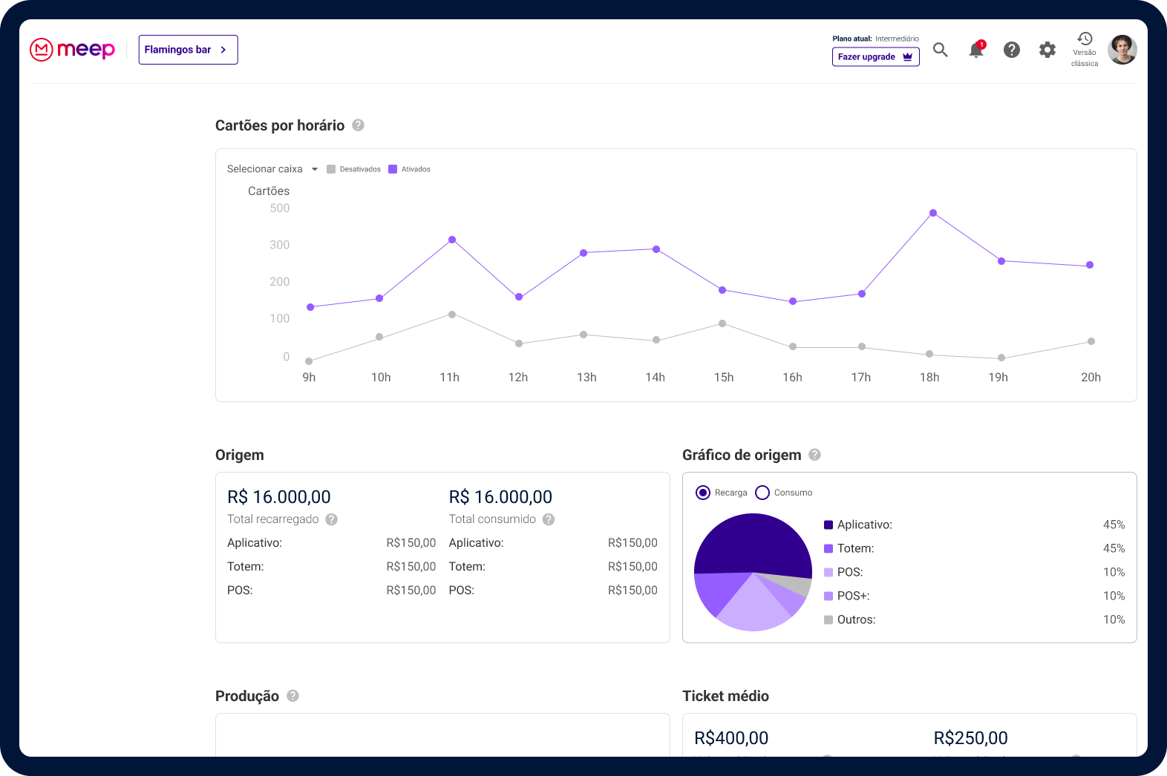The image size is (1167, 776).
Task: Click the meep logo
Action: [x=72, y=50]
